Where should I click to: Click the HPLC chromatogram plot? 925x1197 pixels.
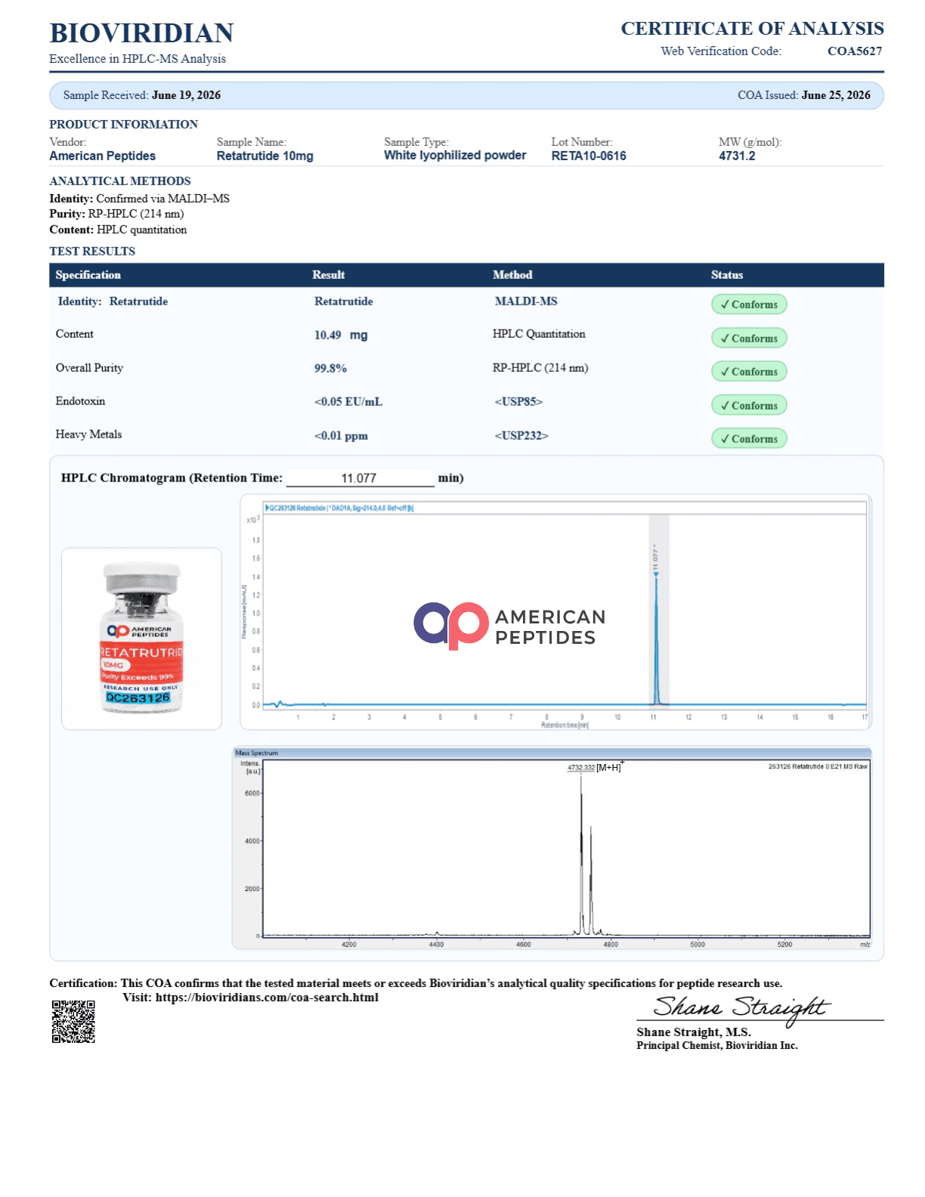[x=555, y=612]
